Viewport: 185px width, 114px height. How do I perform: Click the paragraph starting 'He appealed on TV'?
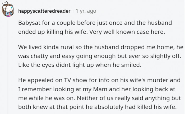tap(100, 93)
